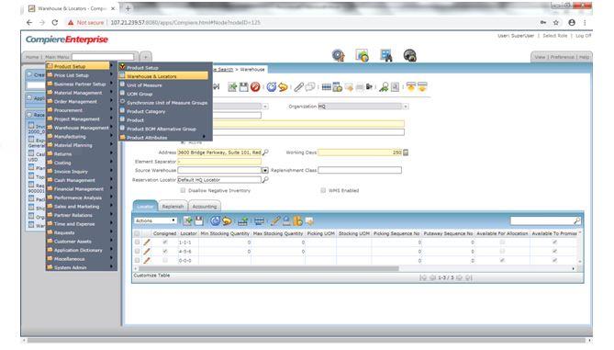This screenshot has width=614, height=350.
Task: Expand the Financial Management menu folder
Action: (81, 189)
